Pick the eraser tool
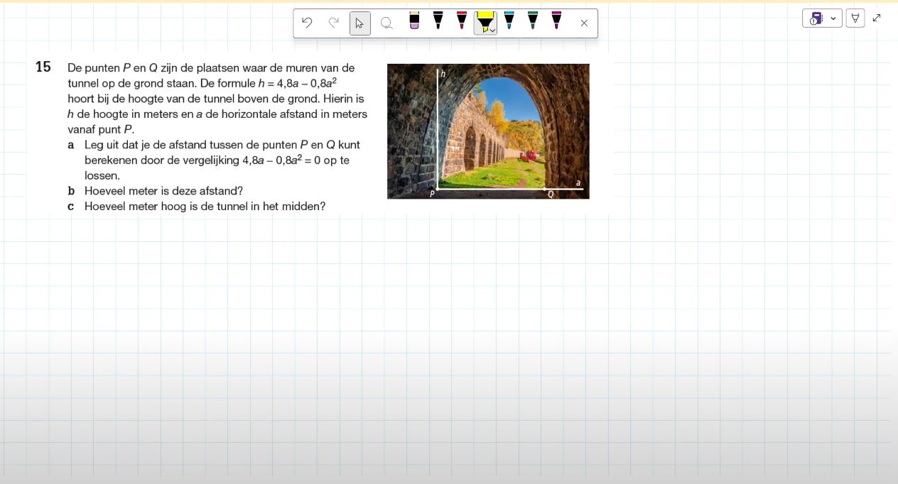The height and width of the screenshot is (484, 898). tap(414, 21)
